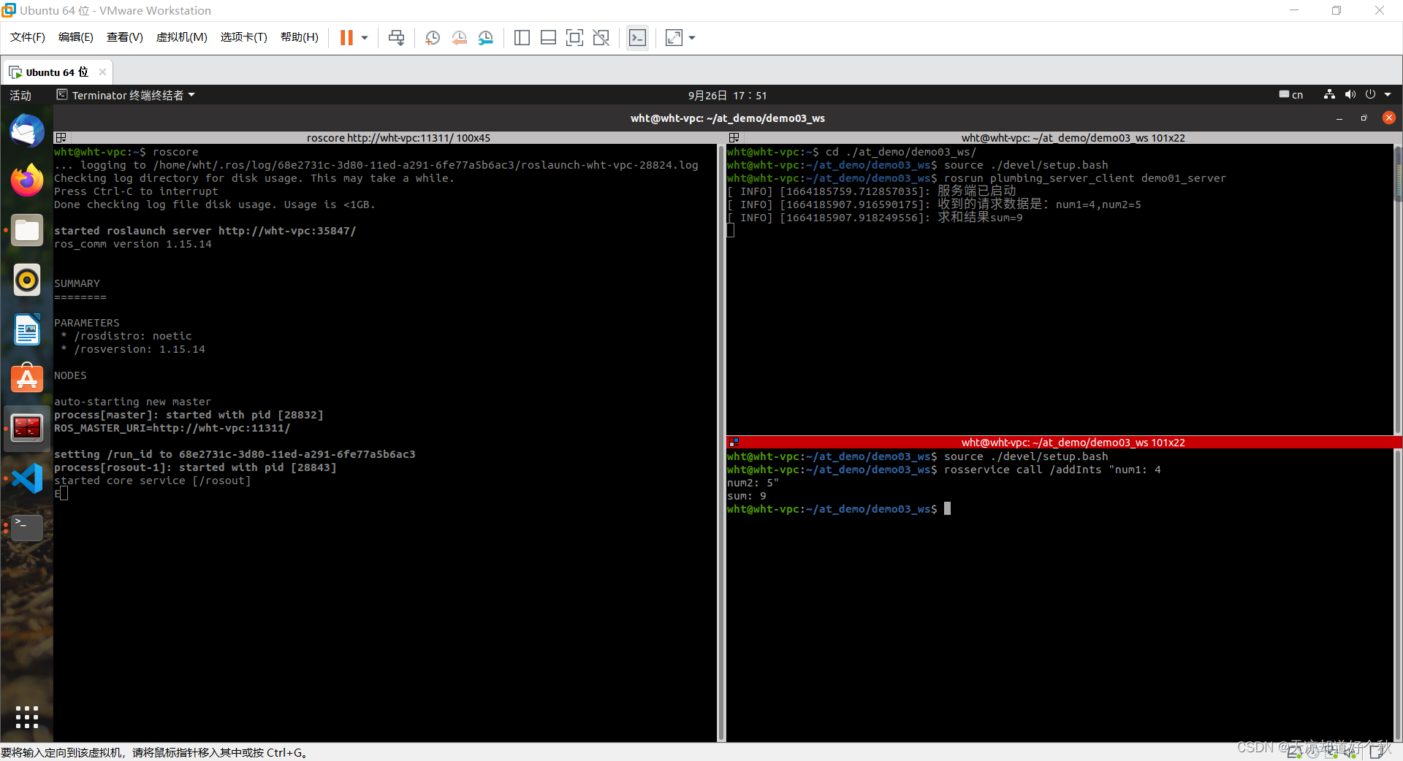Screen dimensions: 1403x761
Task: Click the red-titled pane grouping icon
Action: click(734, 443)
